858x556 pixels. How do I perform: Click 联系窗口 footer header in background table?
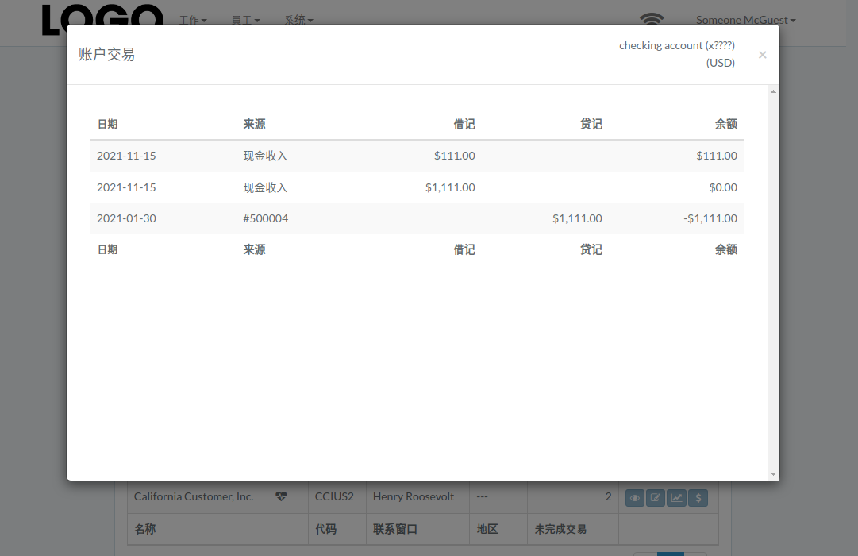tap(395, 529)
